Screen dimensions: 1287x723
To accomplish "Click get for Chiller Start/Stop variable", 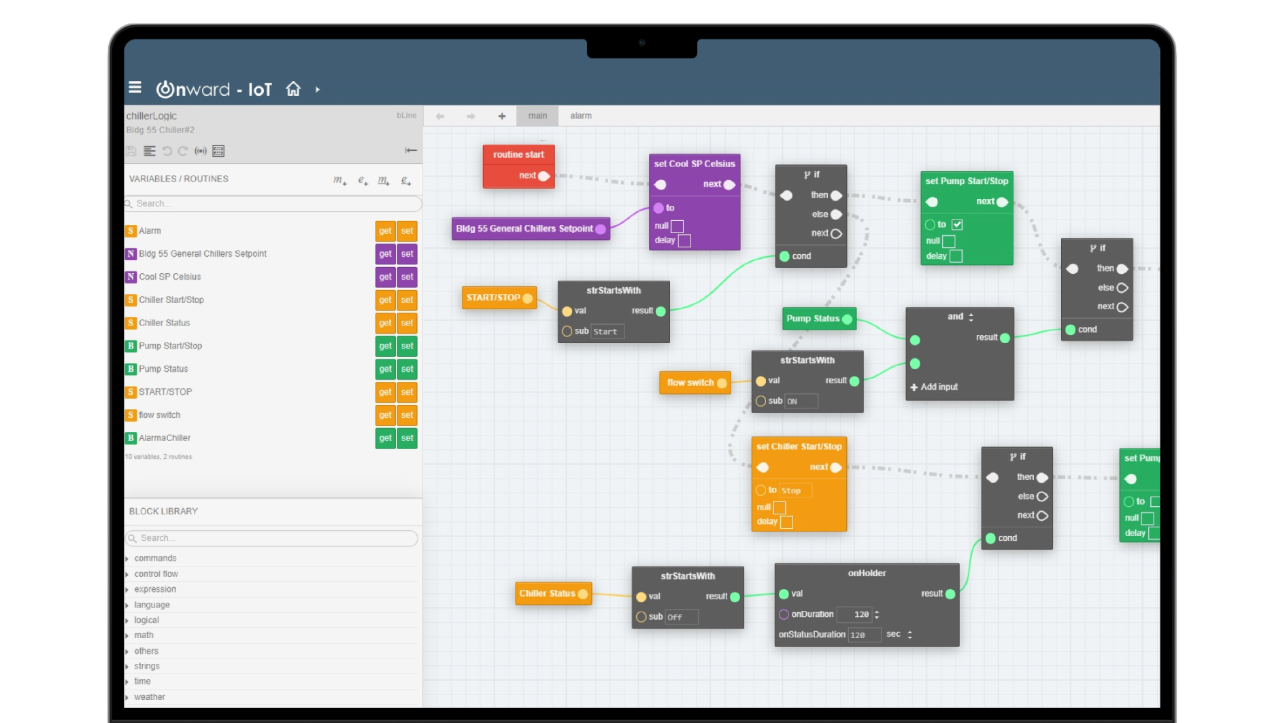I will [x=385, y=300].
